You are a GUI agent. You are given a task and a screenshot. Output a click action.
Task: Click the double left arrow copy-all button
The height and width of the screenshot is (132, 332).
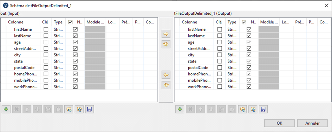click(166, 85)
